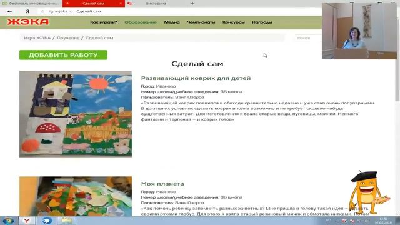The image size is (400, 225).
Task: Open the Развивающий коврик для детей title
Action: coord(196,78)
